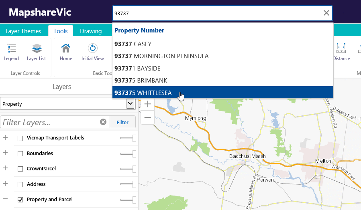Enable the Boundaries layer checkbox
The image size is (361, 210).
coord(20,154)
